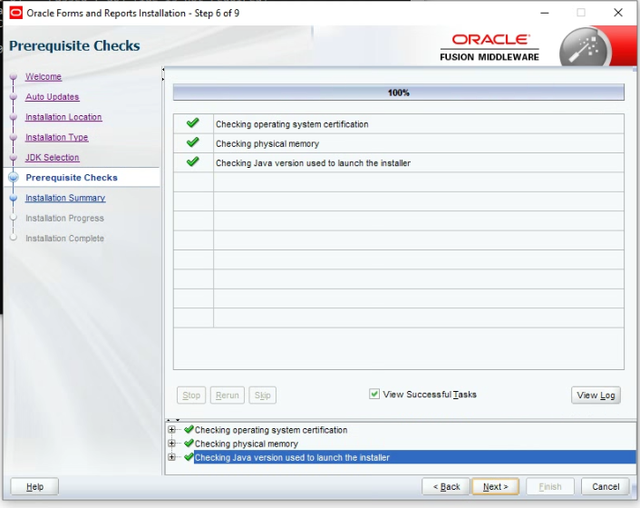Viewport: 640px width, 508px height.
Task: Click the Skip button
Action: click(x=263, y=395)
